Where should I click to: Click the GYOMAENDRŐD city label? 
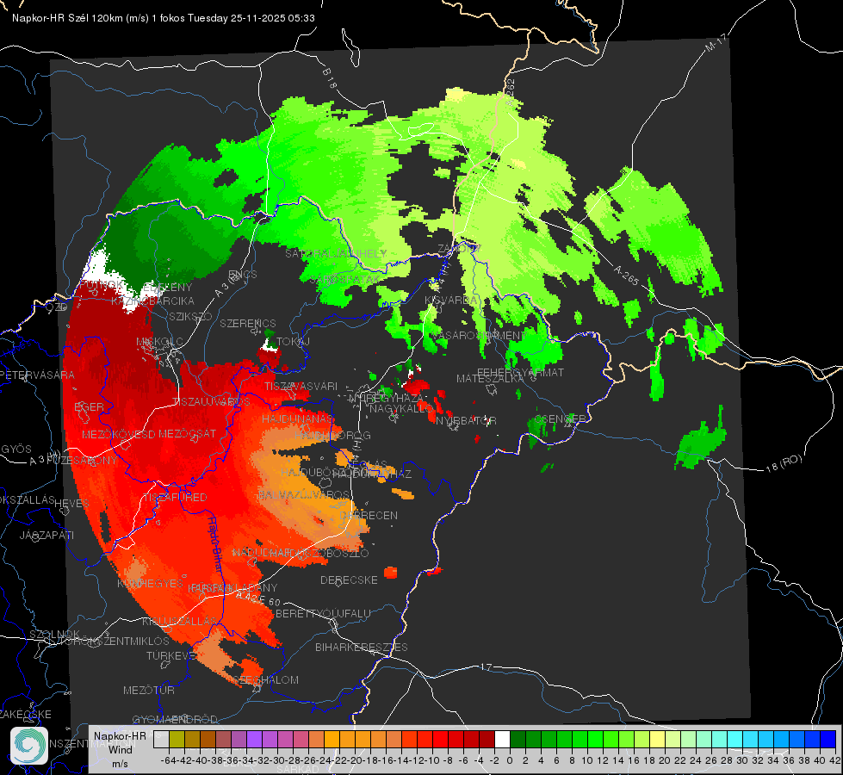pos(175,719)
